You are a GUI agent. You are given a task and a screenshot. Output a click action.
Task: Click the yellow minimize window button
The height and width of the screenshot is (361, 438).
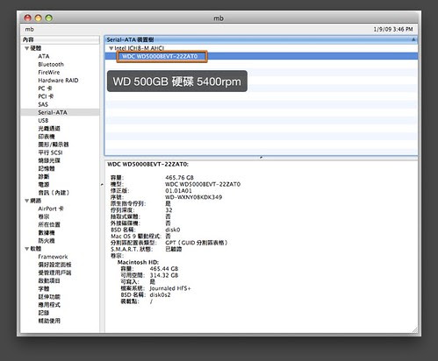pos(38,18)
